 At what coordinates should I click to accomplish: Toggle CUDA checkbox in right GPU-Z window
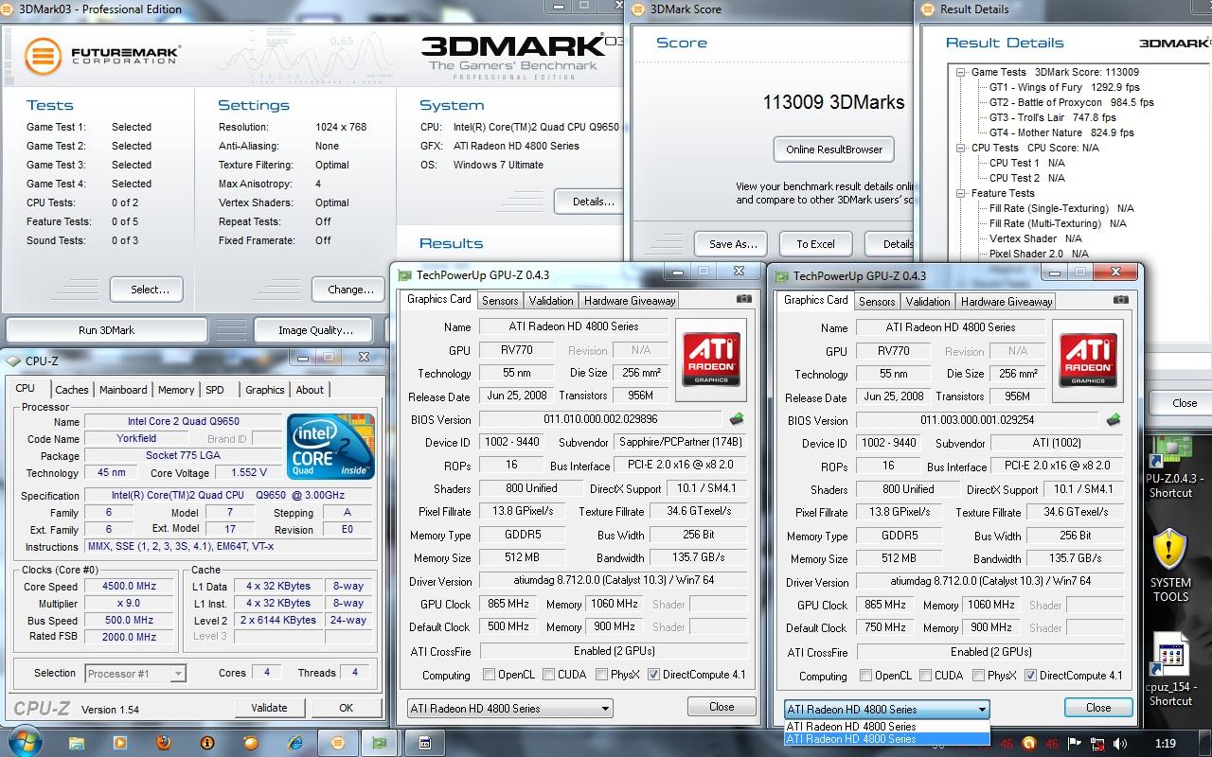927,676
